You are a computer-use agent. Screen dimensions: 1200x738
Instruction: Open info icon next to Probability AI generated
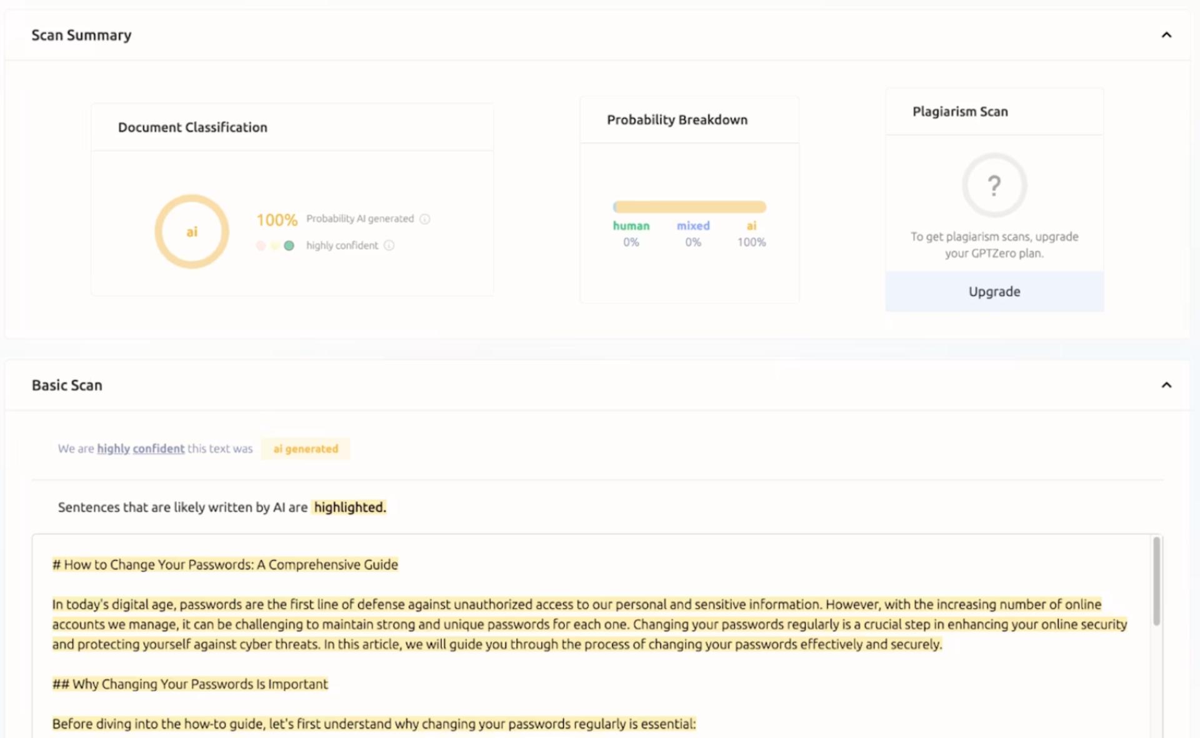(x=425, y=219)
